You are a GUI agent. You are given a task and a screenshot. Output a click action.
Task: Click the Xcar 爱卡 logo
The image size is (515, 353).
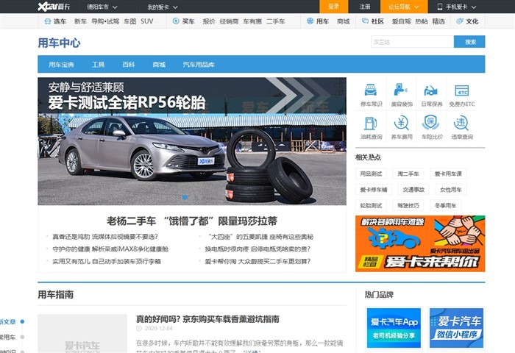tap(54, 7)
